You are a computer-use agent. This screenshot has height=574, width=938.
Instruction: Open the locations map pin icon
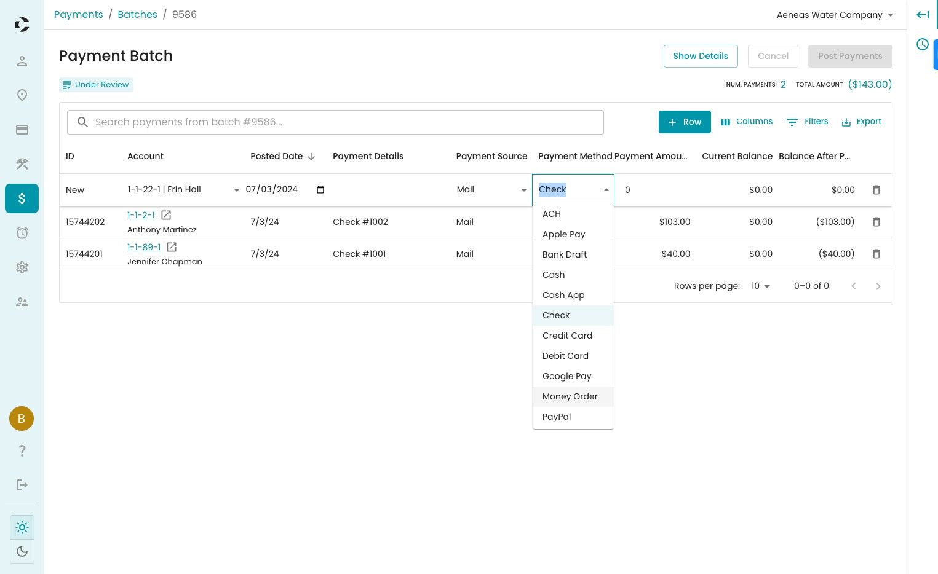point(22,95)
